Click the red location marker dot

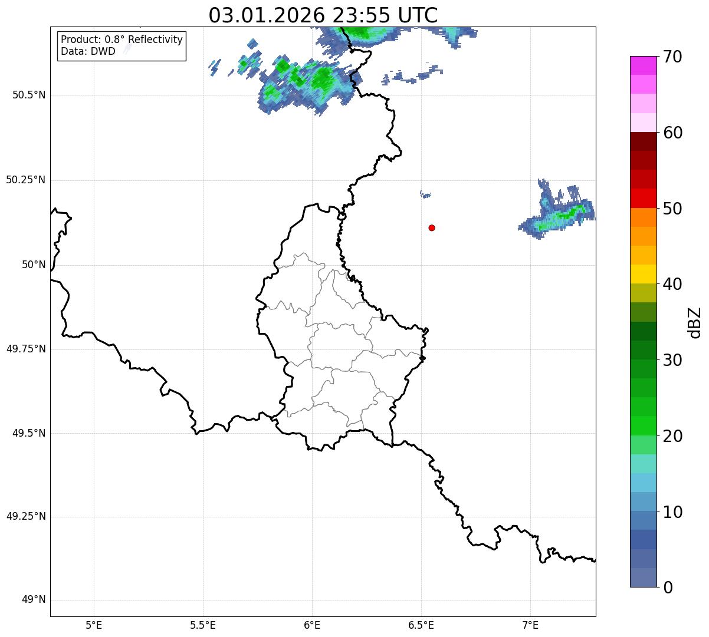(x=432, y=227)
